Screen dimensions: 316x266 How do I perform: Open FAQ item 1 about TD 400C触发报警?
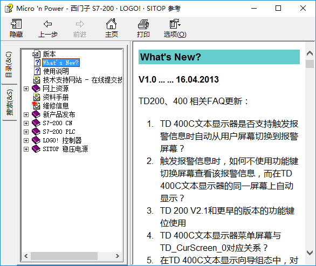[x=229, y=136]
